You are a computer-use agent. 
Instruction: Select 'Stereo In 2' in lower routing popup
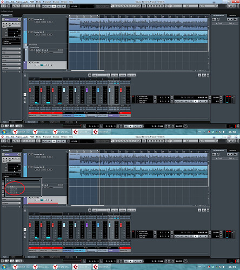click(23, 191)
